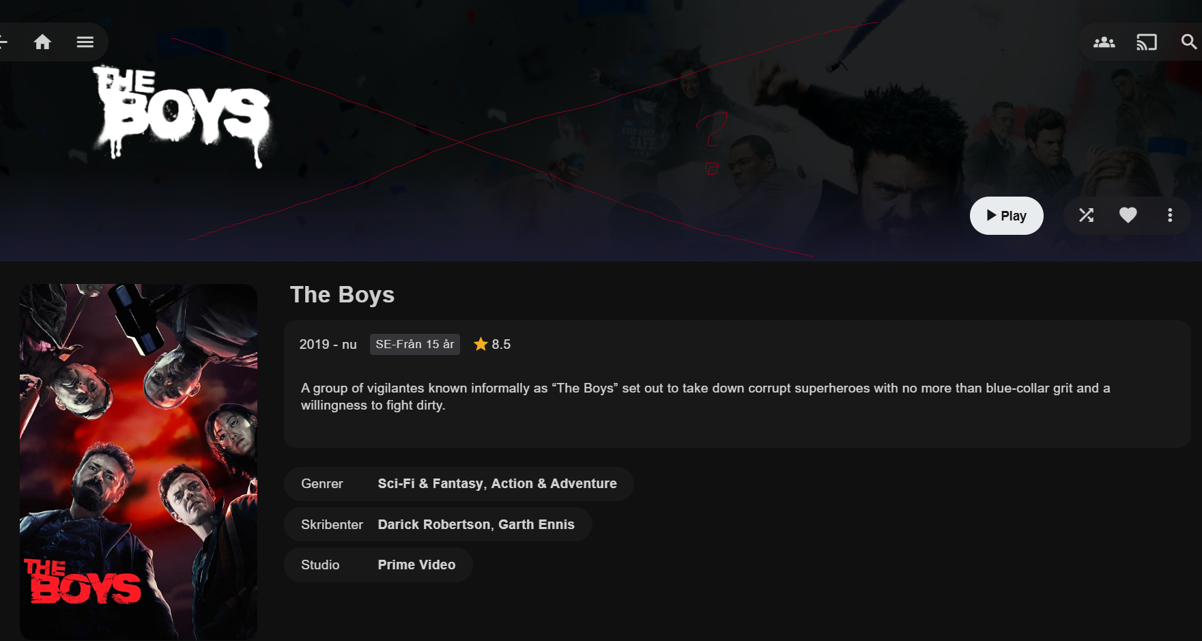Open the Prime Video studio link
The height and width of the screenshot is (641, 1202).
[416, 565]
